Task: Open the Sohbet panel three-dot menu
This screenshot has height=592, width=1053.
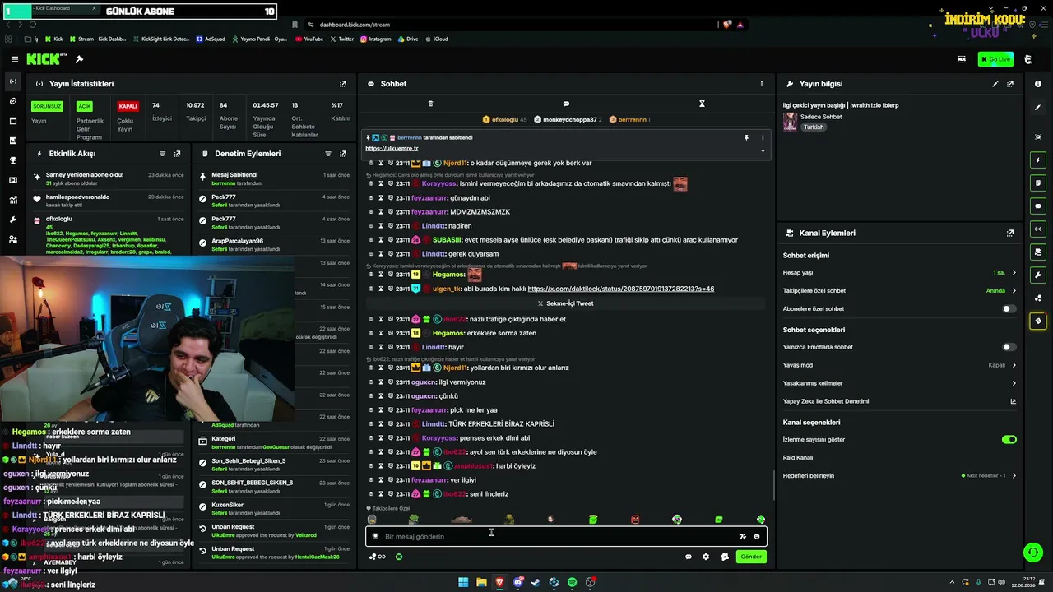Action: [x=762, y=84]
